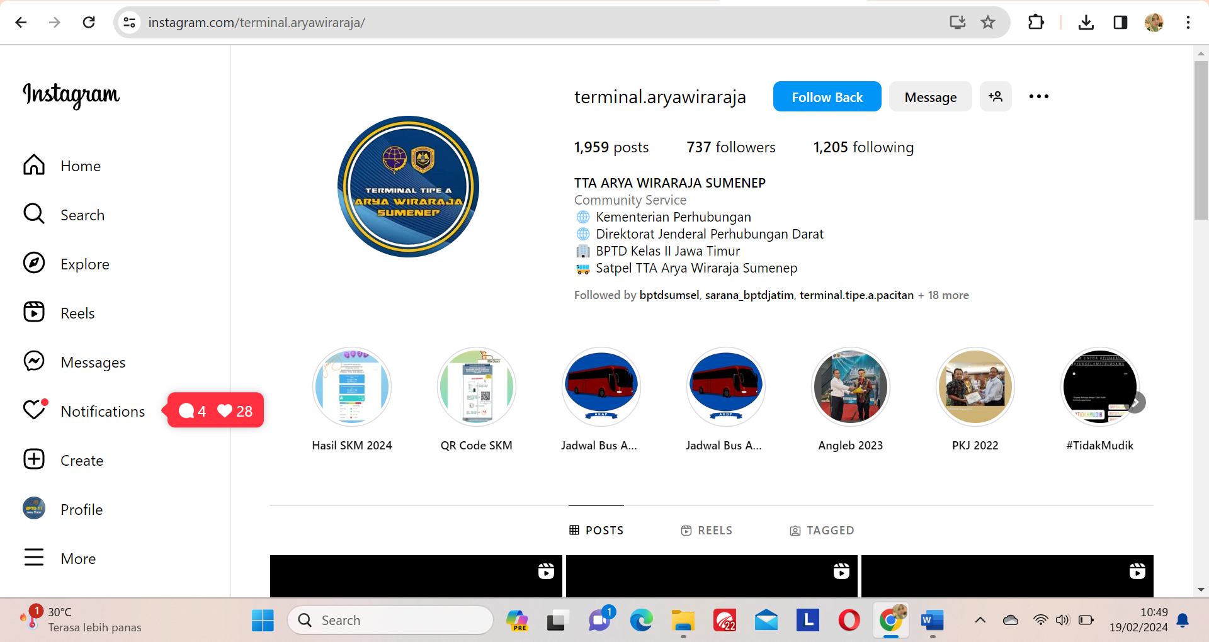
Task: Open the Notifications heart icon
Action: 34,410
